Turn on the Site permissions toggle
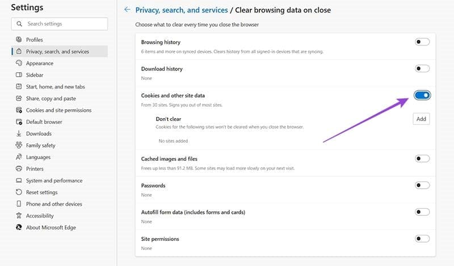 tap(422, 239)
